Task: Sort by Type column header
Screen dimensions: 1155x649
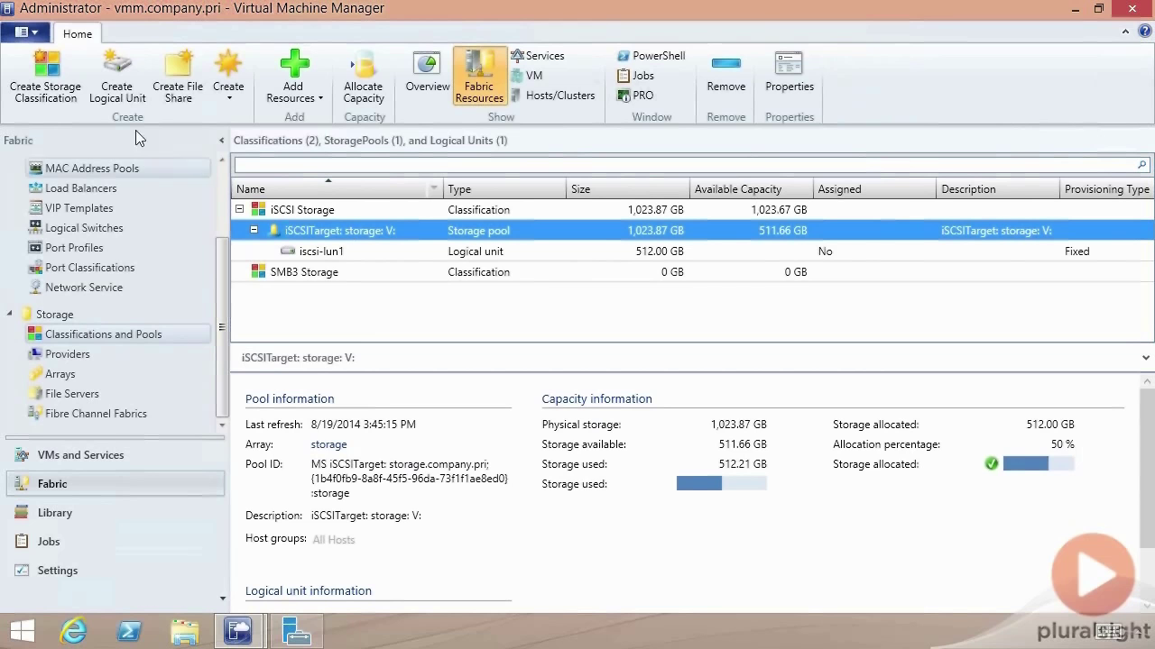Action: coord(504,189)
